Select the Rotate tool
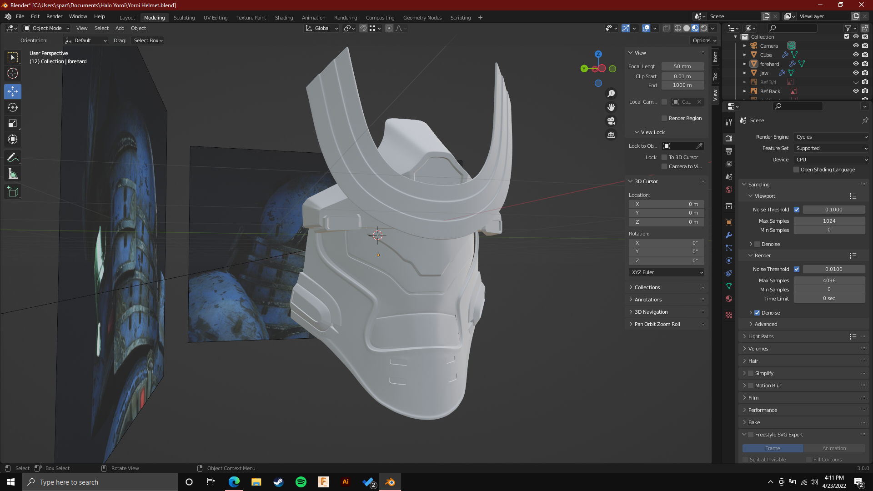 point(13,108)
